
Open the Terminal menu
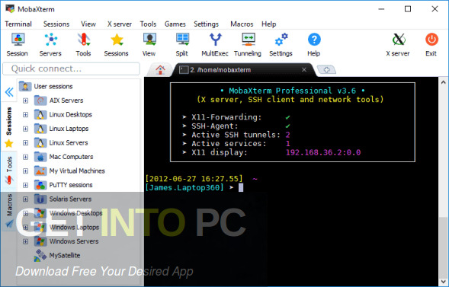(x=18, y=24)
